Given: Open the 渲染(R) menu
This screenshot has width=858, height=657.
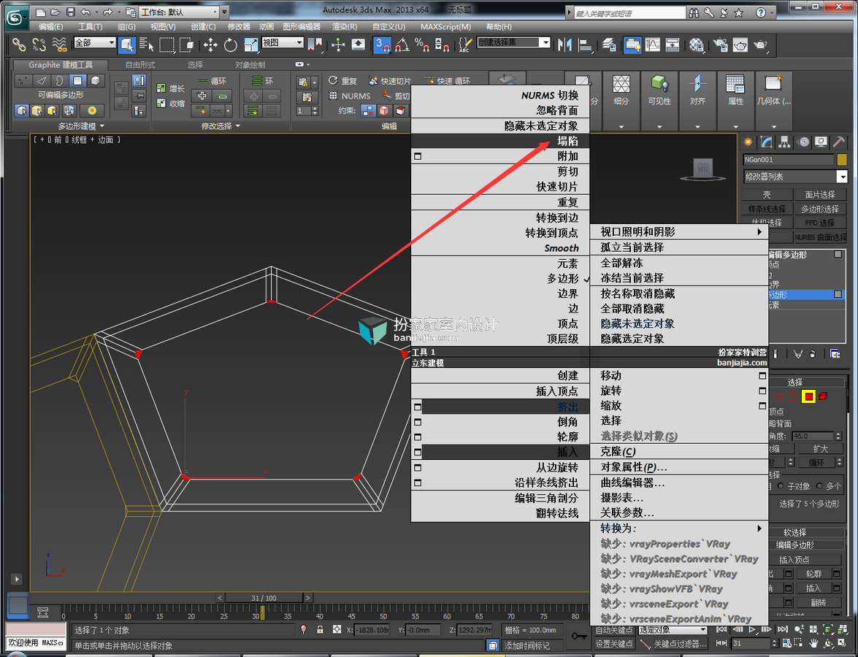Looking at the screenshot, I should pos(345,27).
